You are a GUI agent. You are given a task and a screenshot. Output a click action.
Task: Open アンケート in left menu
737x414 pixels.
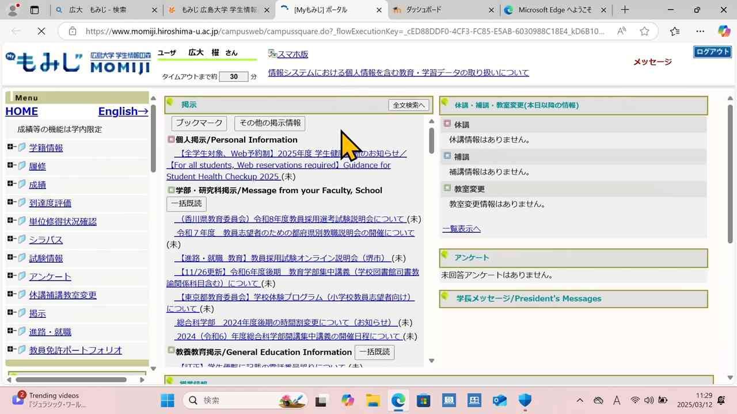click(50, 277)
